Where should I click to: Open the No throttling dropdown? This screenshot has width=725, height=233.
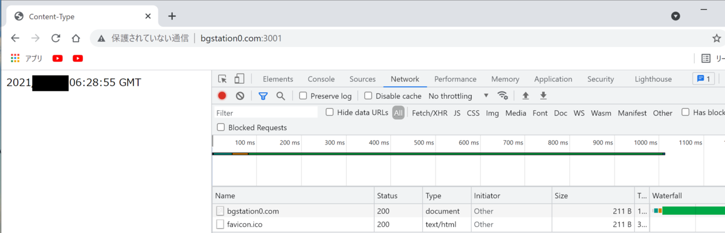[459, 96]
